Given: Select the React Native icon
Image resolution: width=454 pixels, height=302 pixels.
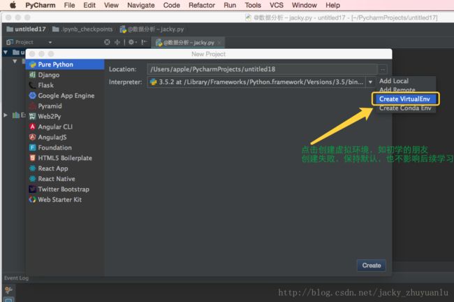Looking at the screenshot, I should 32,179.
